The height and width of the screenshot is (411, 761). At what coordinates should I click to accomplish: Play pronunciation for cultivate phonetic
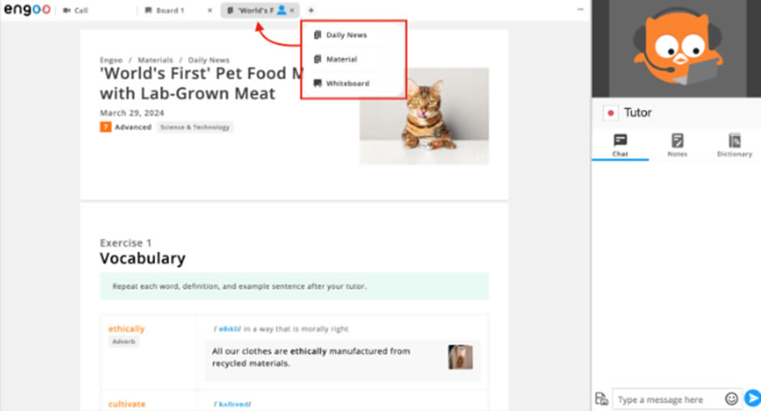click(233, 405)
